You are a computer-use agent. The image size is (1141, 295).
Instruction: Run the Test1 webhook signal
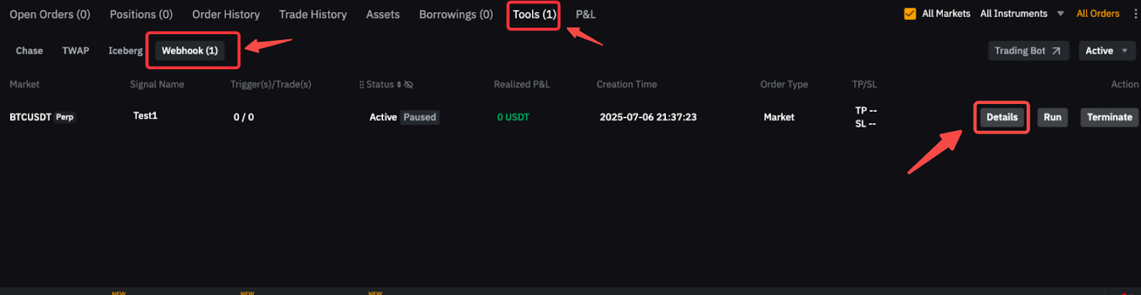point(1053,117)
